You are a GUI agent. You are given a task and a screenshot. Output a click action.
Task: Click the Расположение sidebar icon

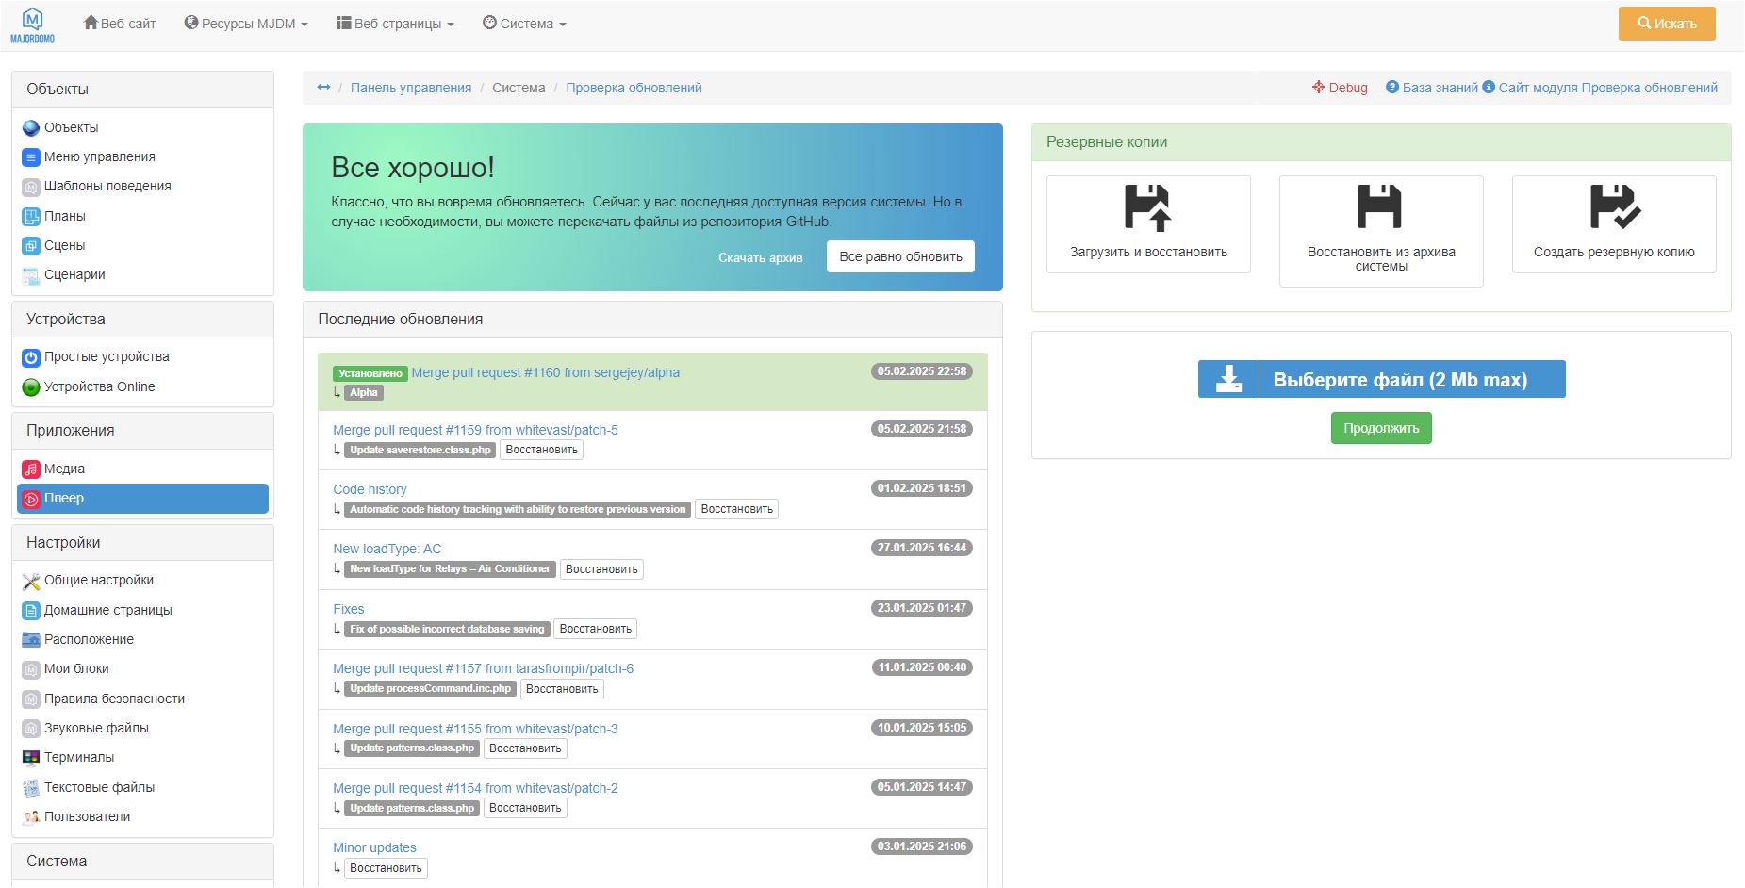coord(31,640)
